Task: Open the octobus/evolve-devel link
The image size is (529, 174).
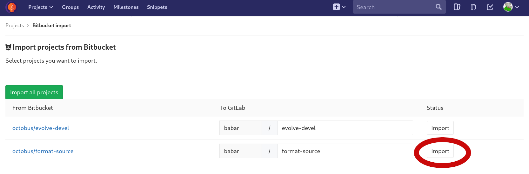Action: click(x=41, y=128)
